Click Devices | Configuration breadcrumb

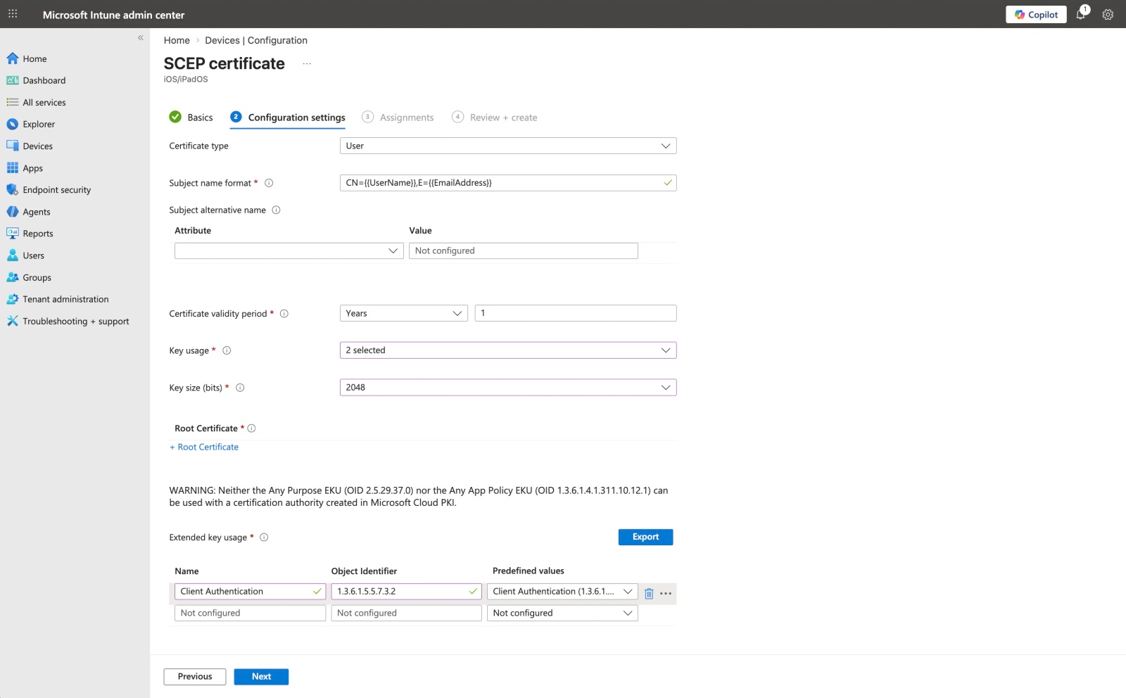coord(256,40)
